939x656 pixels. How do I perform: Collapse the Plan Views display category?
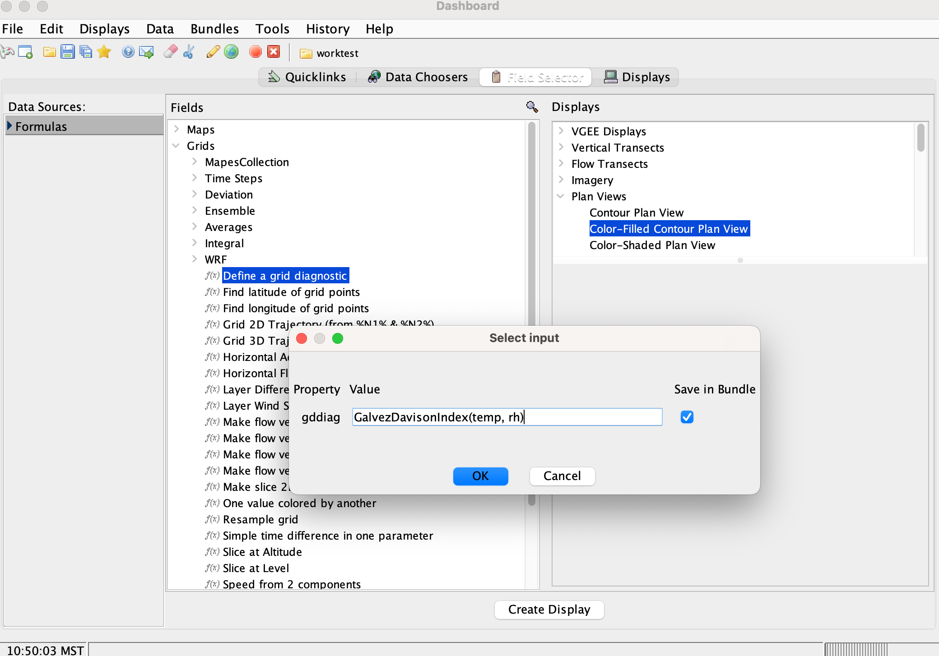click(561, 196)
